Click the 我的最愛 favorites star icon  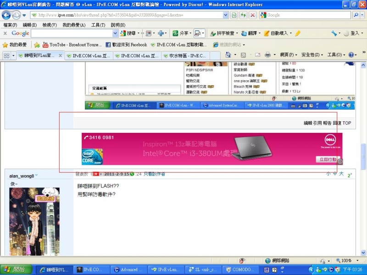tap(6, 45)
